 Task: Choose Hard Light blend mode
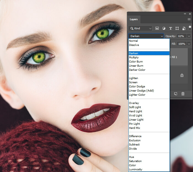coord(149,111)
